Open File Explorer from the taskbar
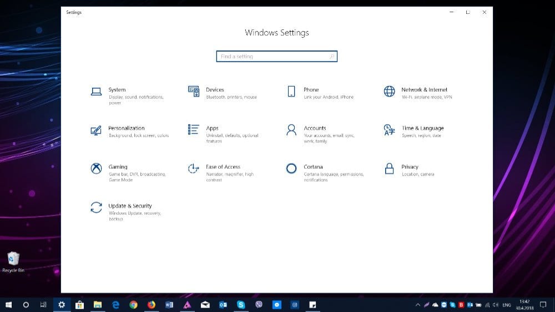555x312 pixels. pyautogui.click(x=98, y=305)
